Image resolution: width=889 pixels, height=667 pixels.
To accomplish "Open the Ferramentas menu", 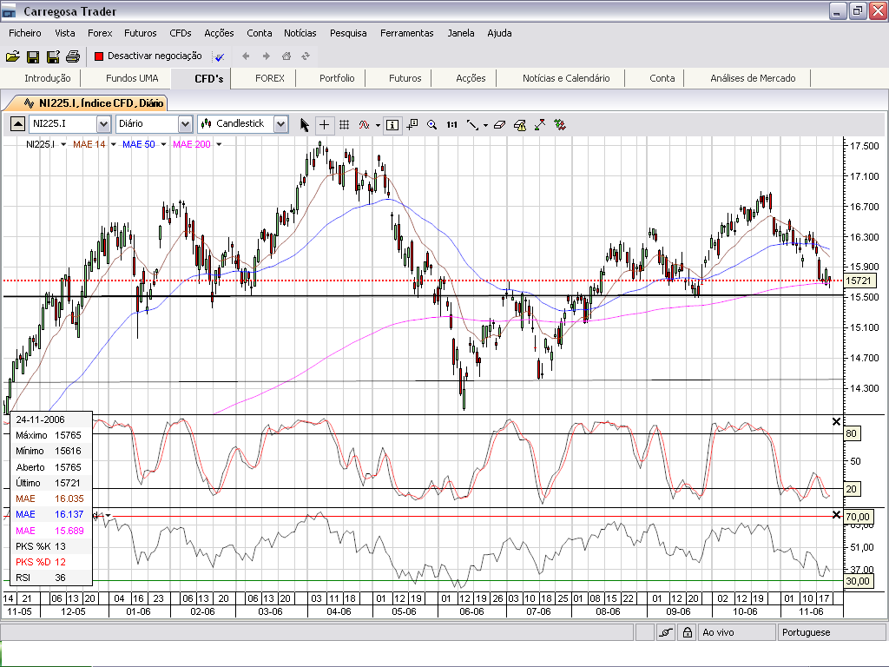I will coord(406,33).
